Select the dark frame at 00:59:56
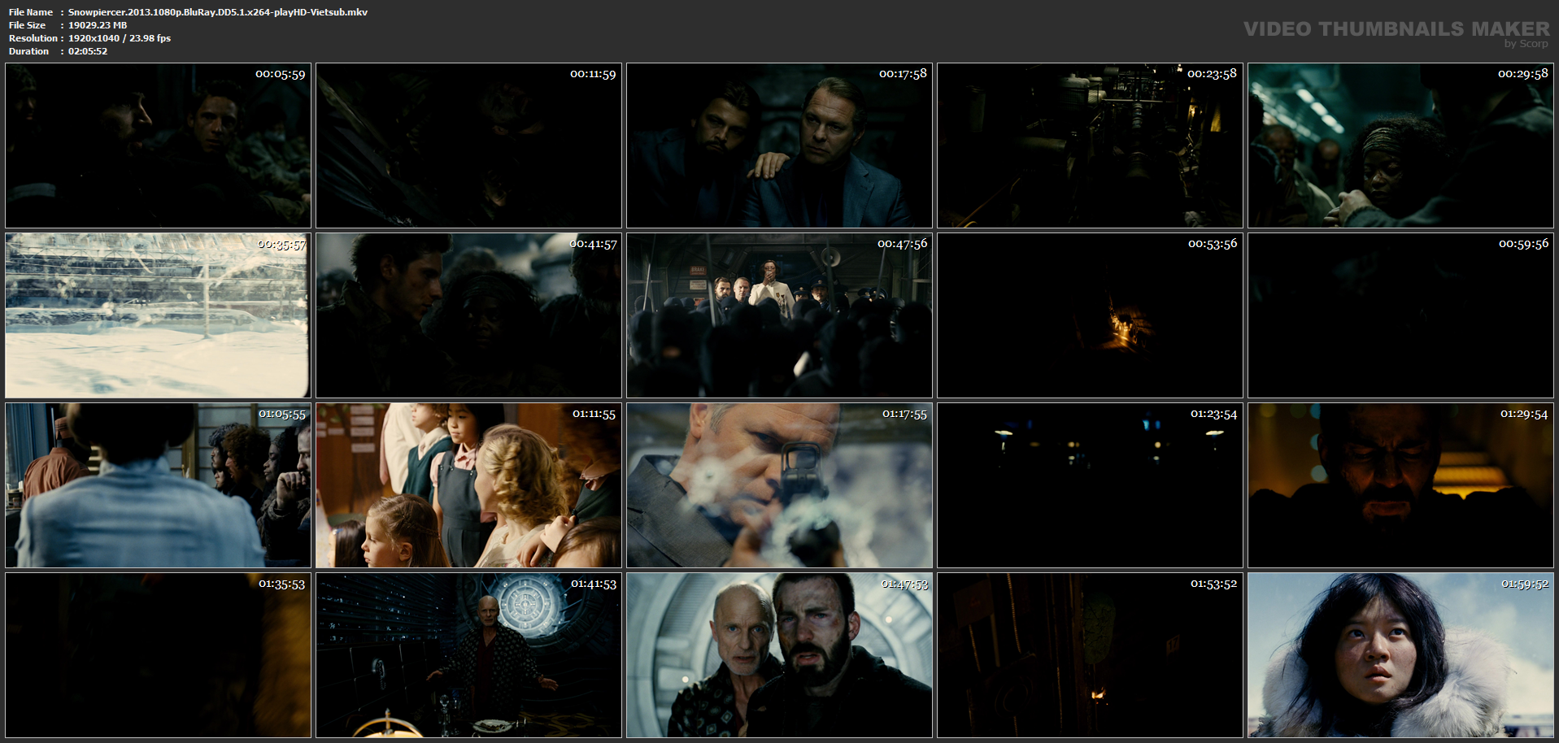 [x=1400, y=315]
